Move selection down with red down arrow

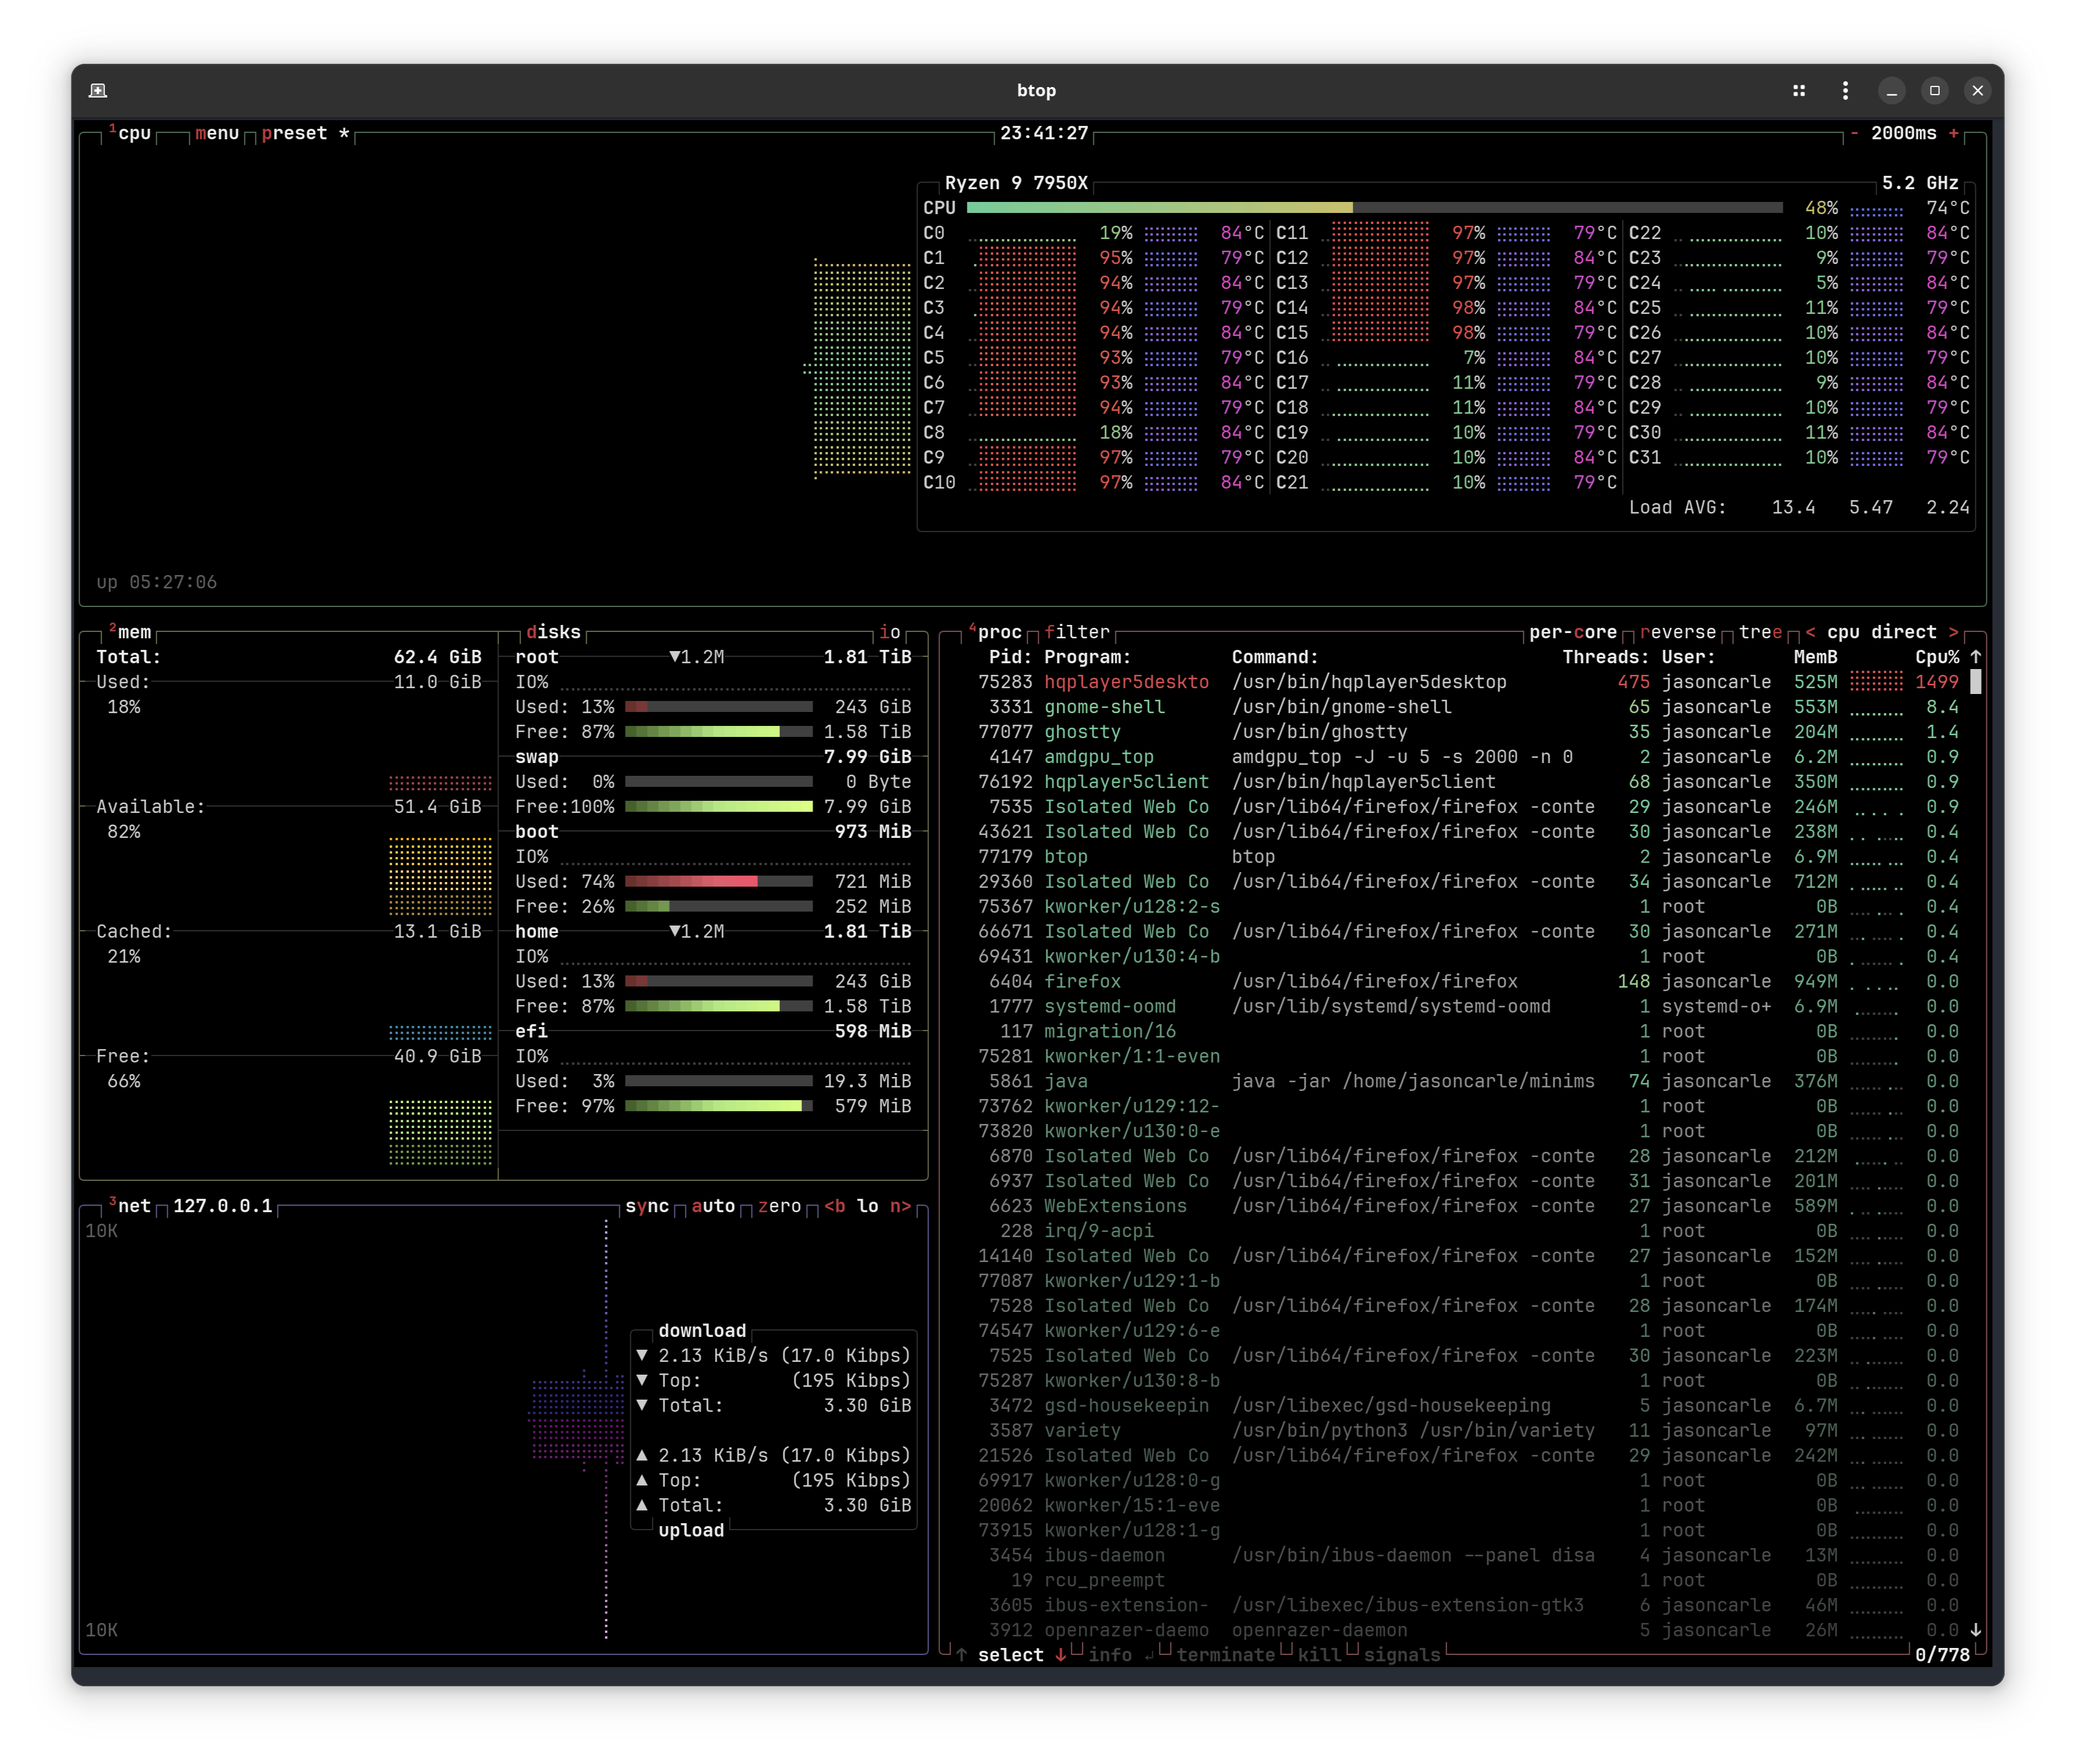(x=1060, y=1655)
